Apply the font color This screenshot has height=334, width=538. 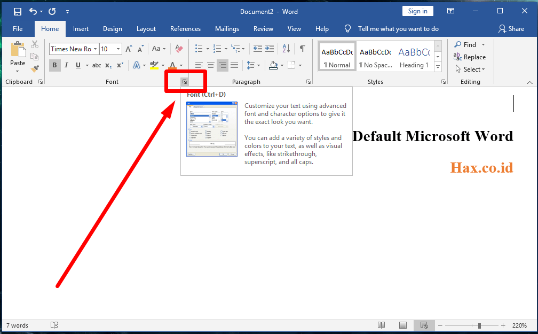pos(172,65)
